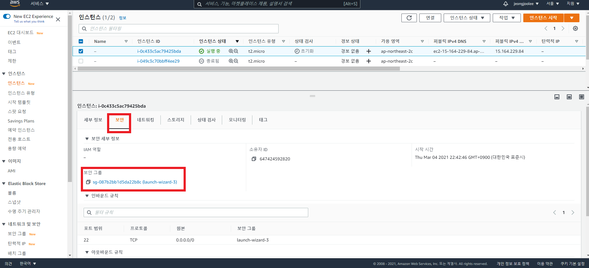Open the AWS home logo
The width and height of the screenshot is (589, 268).
15,3
